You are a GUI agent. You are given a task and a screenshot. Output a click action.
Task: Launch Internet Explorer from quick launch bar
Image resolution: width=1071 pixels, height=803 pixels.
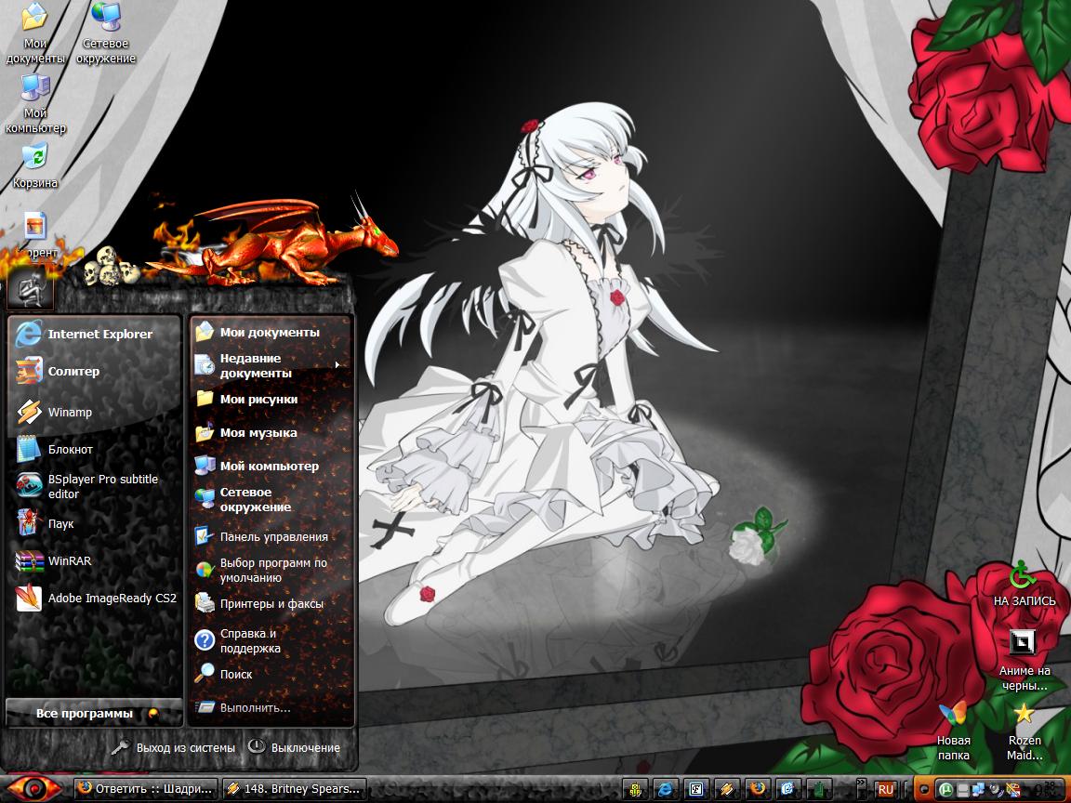tap(666, 789)
